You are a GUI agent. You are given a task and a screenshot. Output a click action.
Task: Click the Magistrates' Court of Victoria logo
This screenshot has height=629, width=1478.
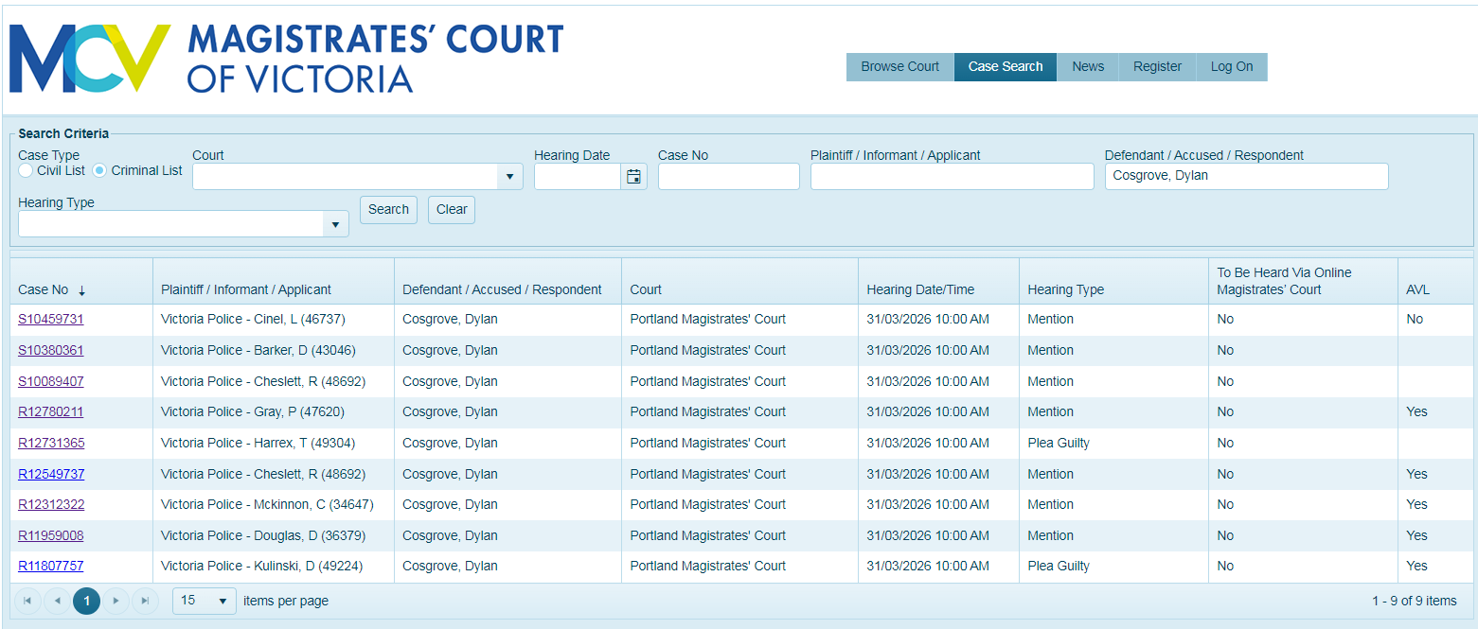[x=286, y=59]
